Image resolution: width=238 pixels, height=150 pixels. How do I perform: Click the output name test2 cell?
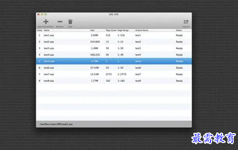[138, 42]
